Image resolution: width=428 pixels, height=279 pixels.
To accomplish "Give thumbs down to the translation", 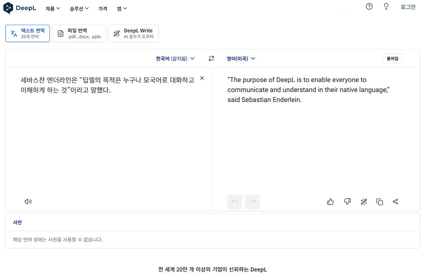I will (x=347, y=202).
